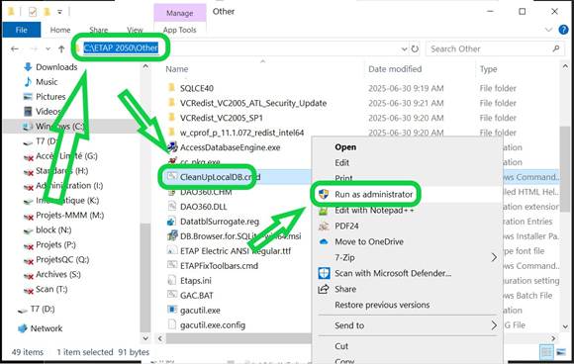Viewport: 574px width, 364px height.
Task: Select the App Tools tab
Action: (179, 30)
